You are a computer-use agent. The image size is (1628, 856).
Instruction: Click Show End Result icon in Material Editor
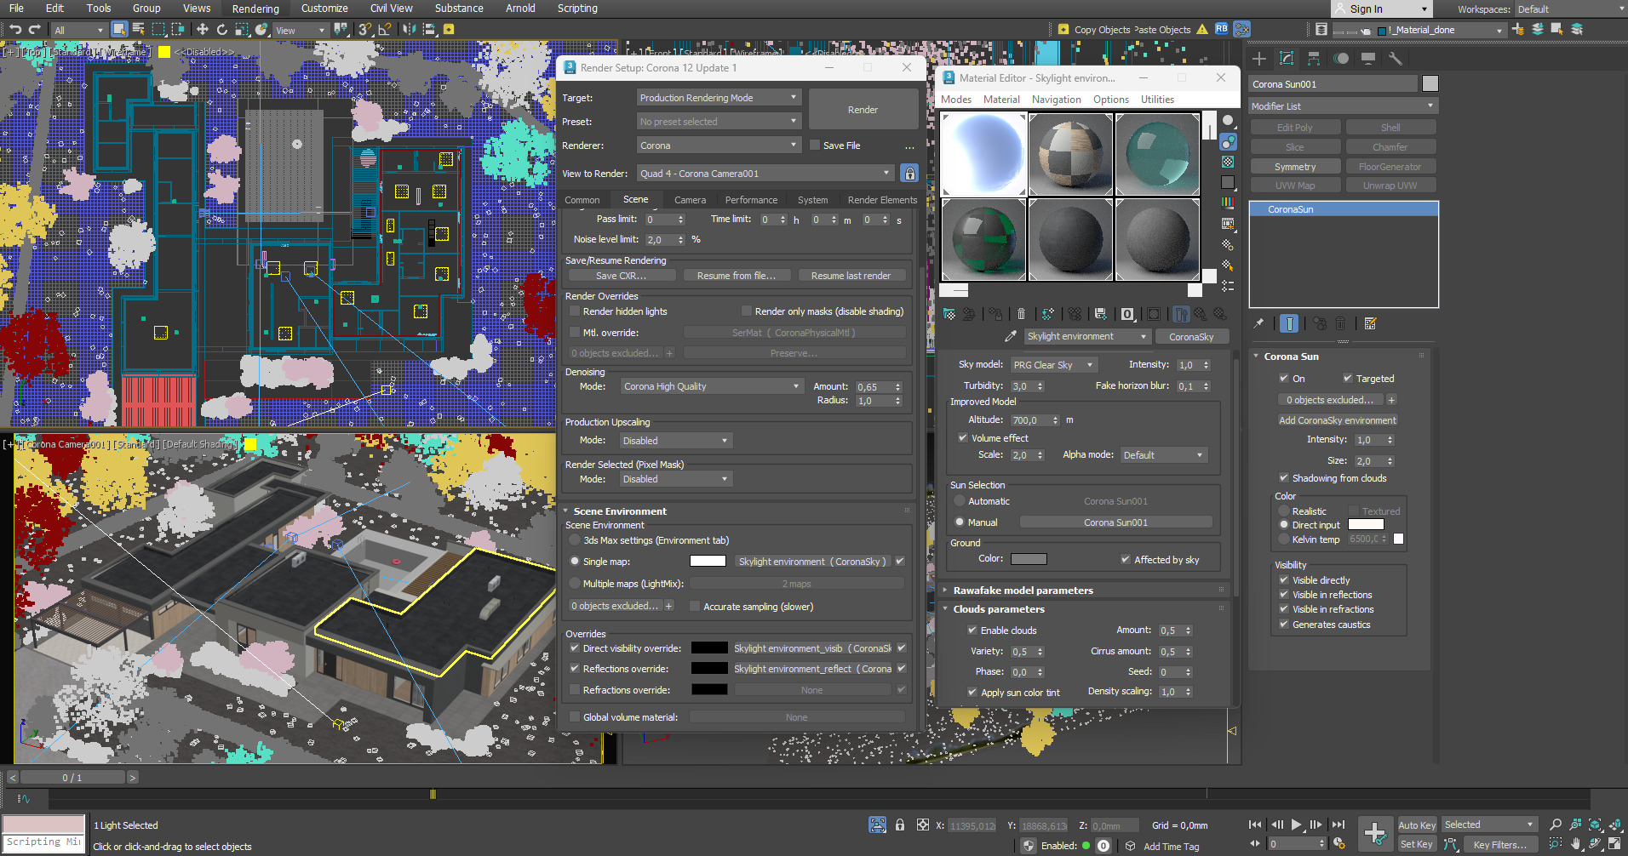coord(1181,314)
